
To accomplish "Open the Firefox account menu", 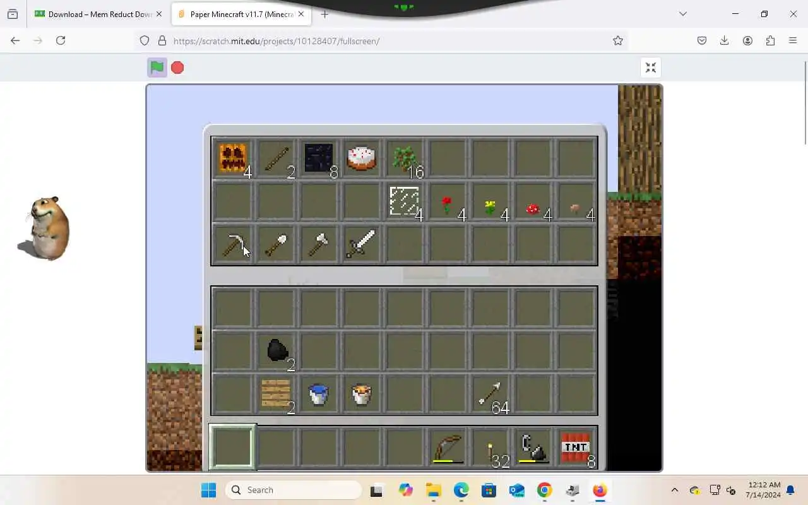I will coord(747,40).
